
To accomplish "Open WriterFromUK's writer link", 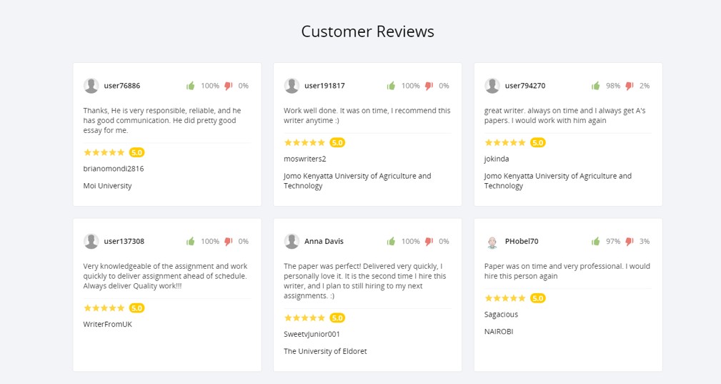I will click(108, 324).
